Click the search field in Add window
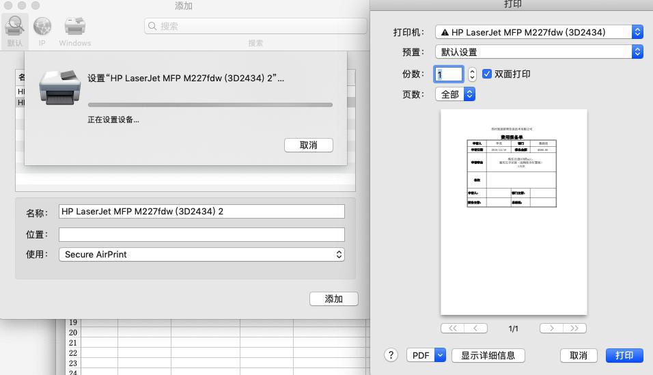This screenshot has width=653, height=375. tap(255, 26)
